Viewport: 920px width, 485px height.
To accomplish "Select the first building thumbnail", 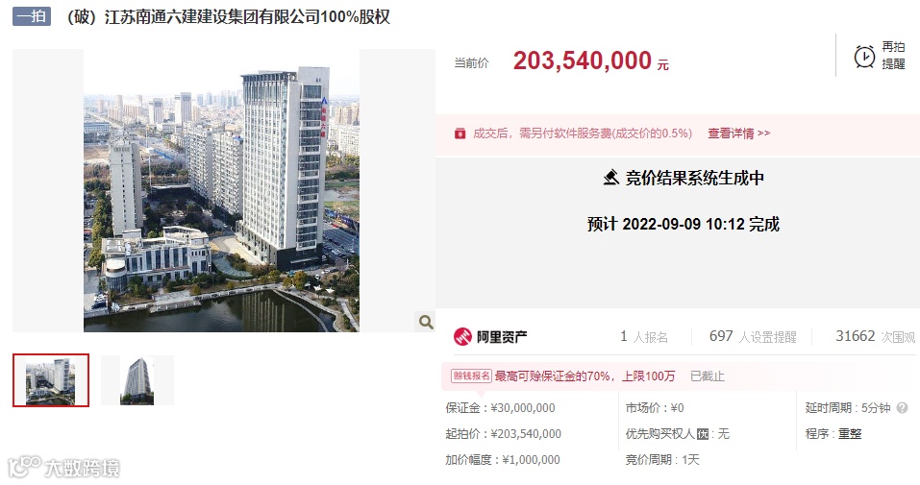I will [51, 380].
